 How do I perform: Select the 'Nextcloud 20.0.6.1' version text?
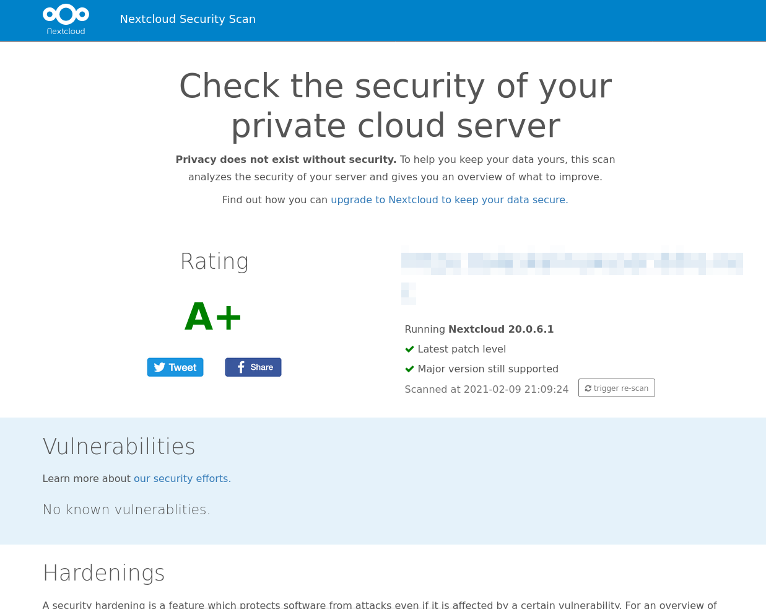tap(500, 330)
